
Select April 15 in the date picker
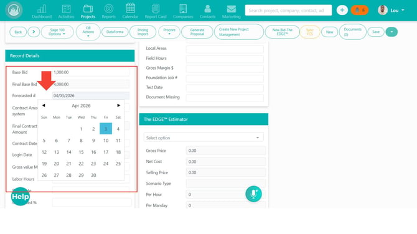pos(81,152)
